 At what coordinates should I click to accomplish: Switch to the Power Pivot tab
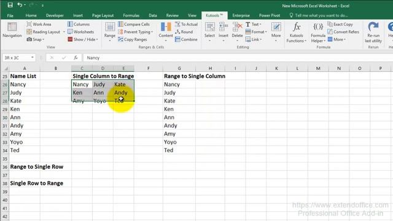pyautogui.click(x=270, y=15)
